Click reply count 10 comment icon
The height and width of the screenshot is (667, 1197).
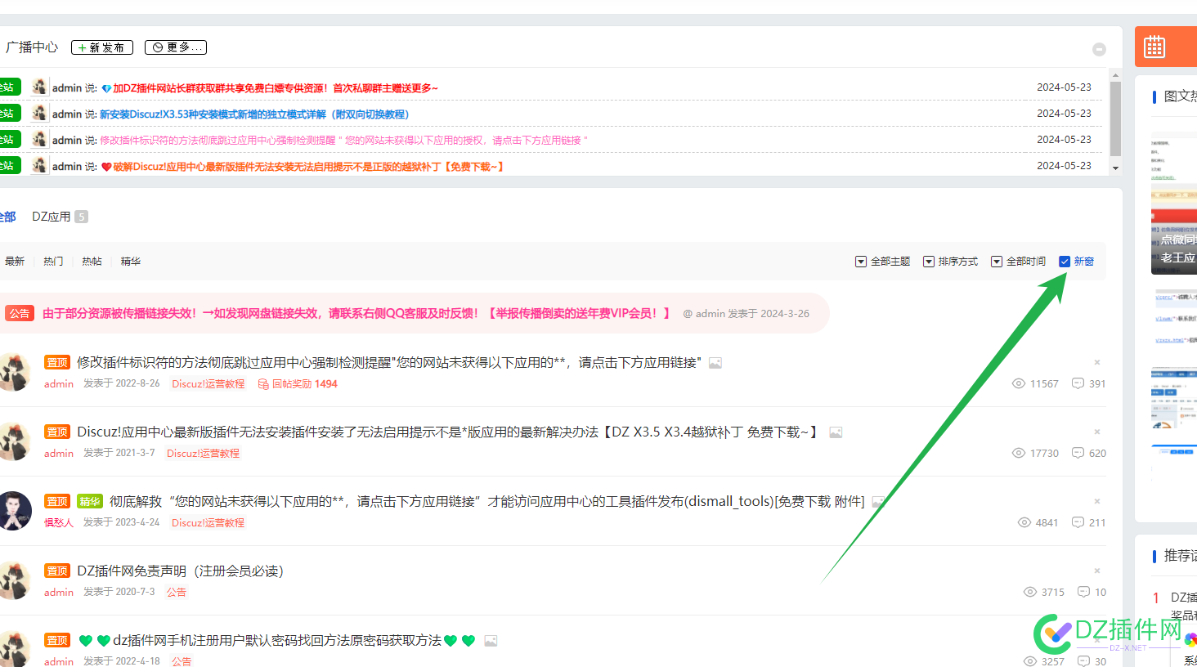click(x=1083, y=592)
